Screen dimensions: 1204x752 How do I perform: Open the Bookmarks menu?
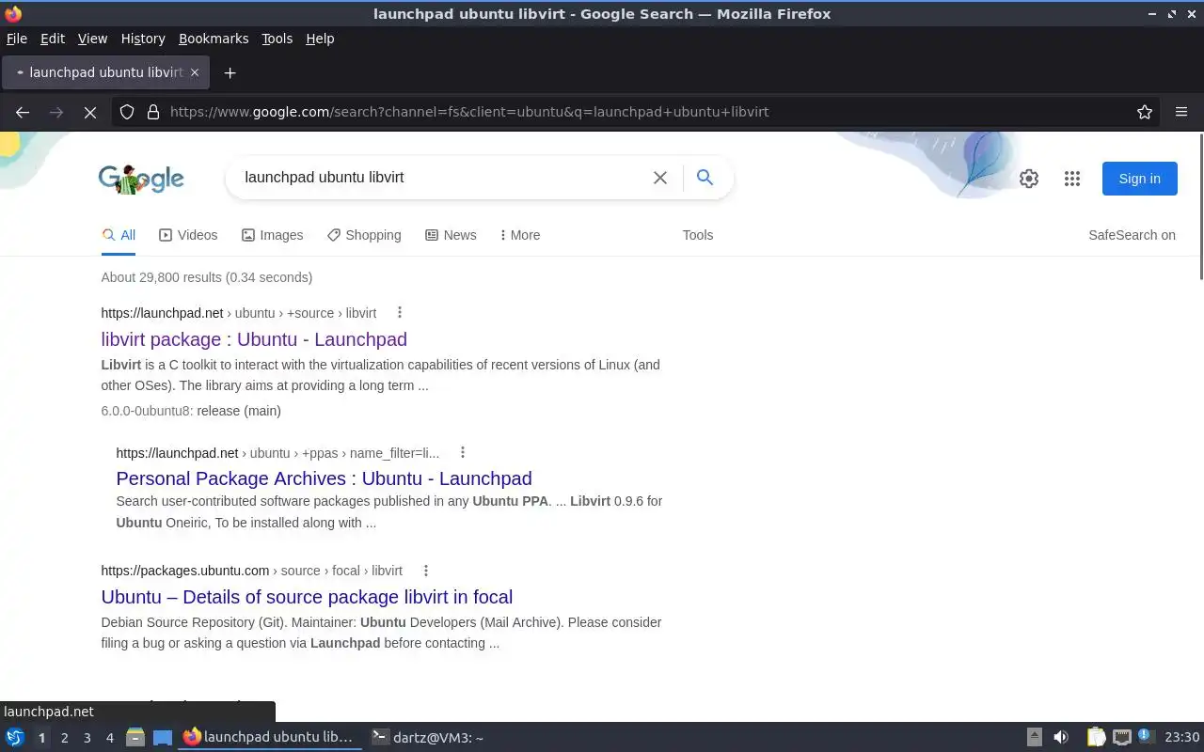click(x=214, y=39)
